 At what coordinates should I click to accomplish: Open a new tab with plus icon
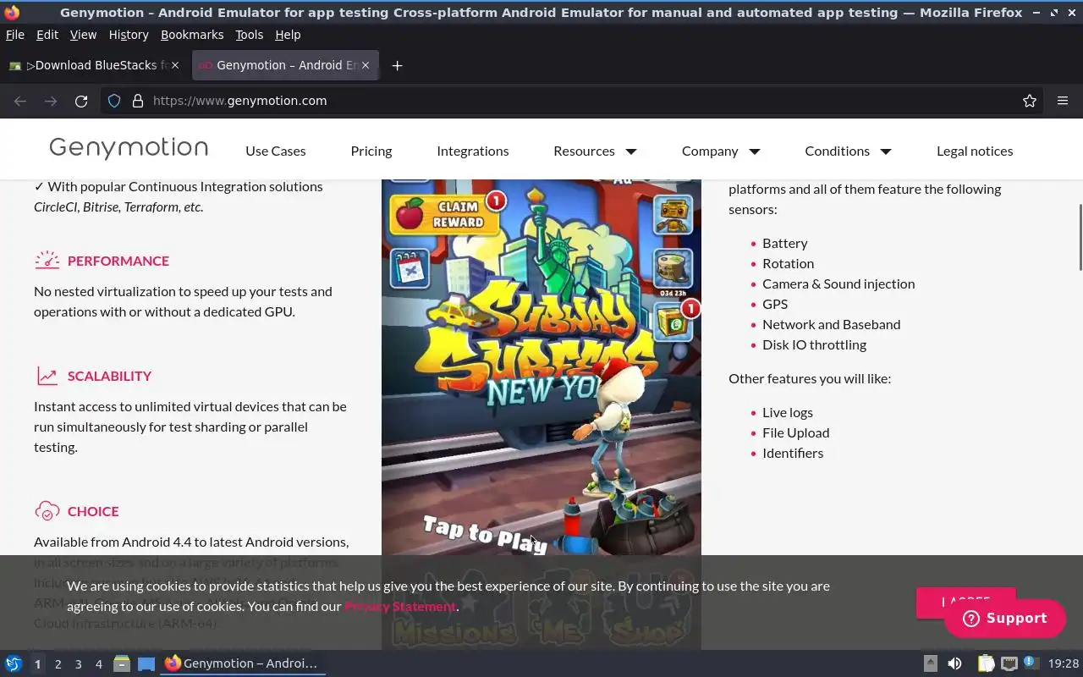pos(397,65)
